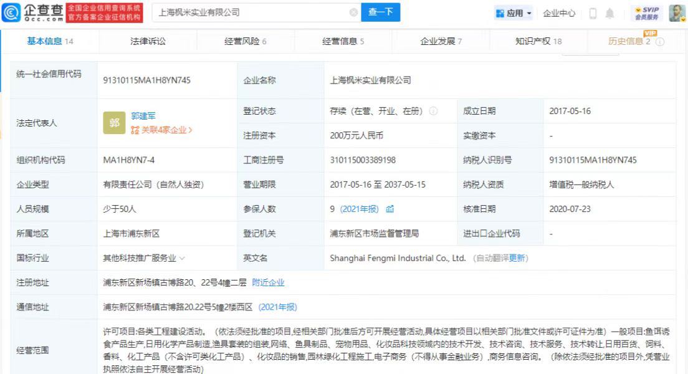Select approval date 2020-07-23
This screenshot has width=688, height=374.
click(x=570, y=209)
